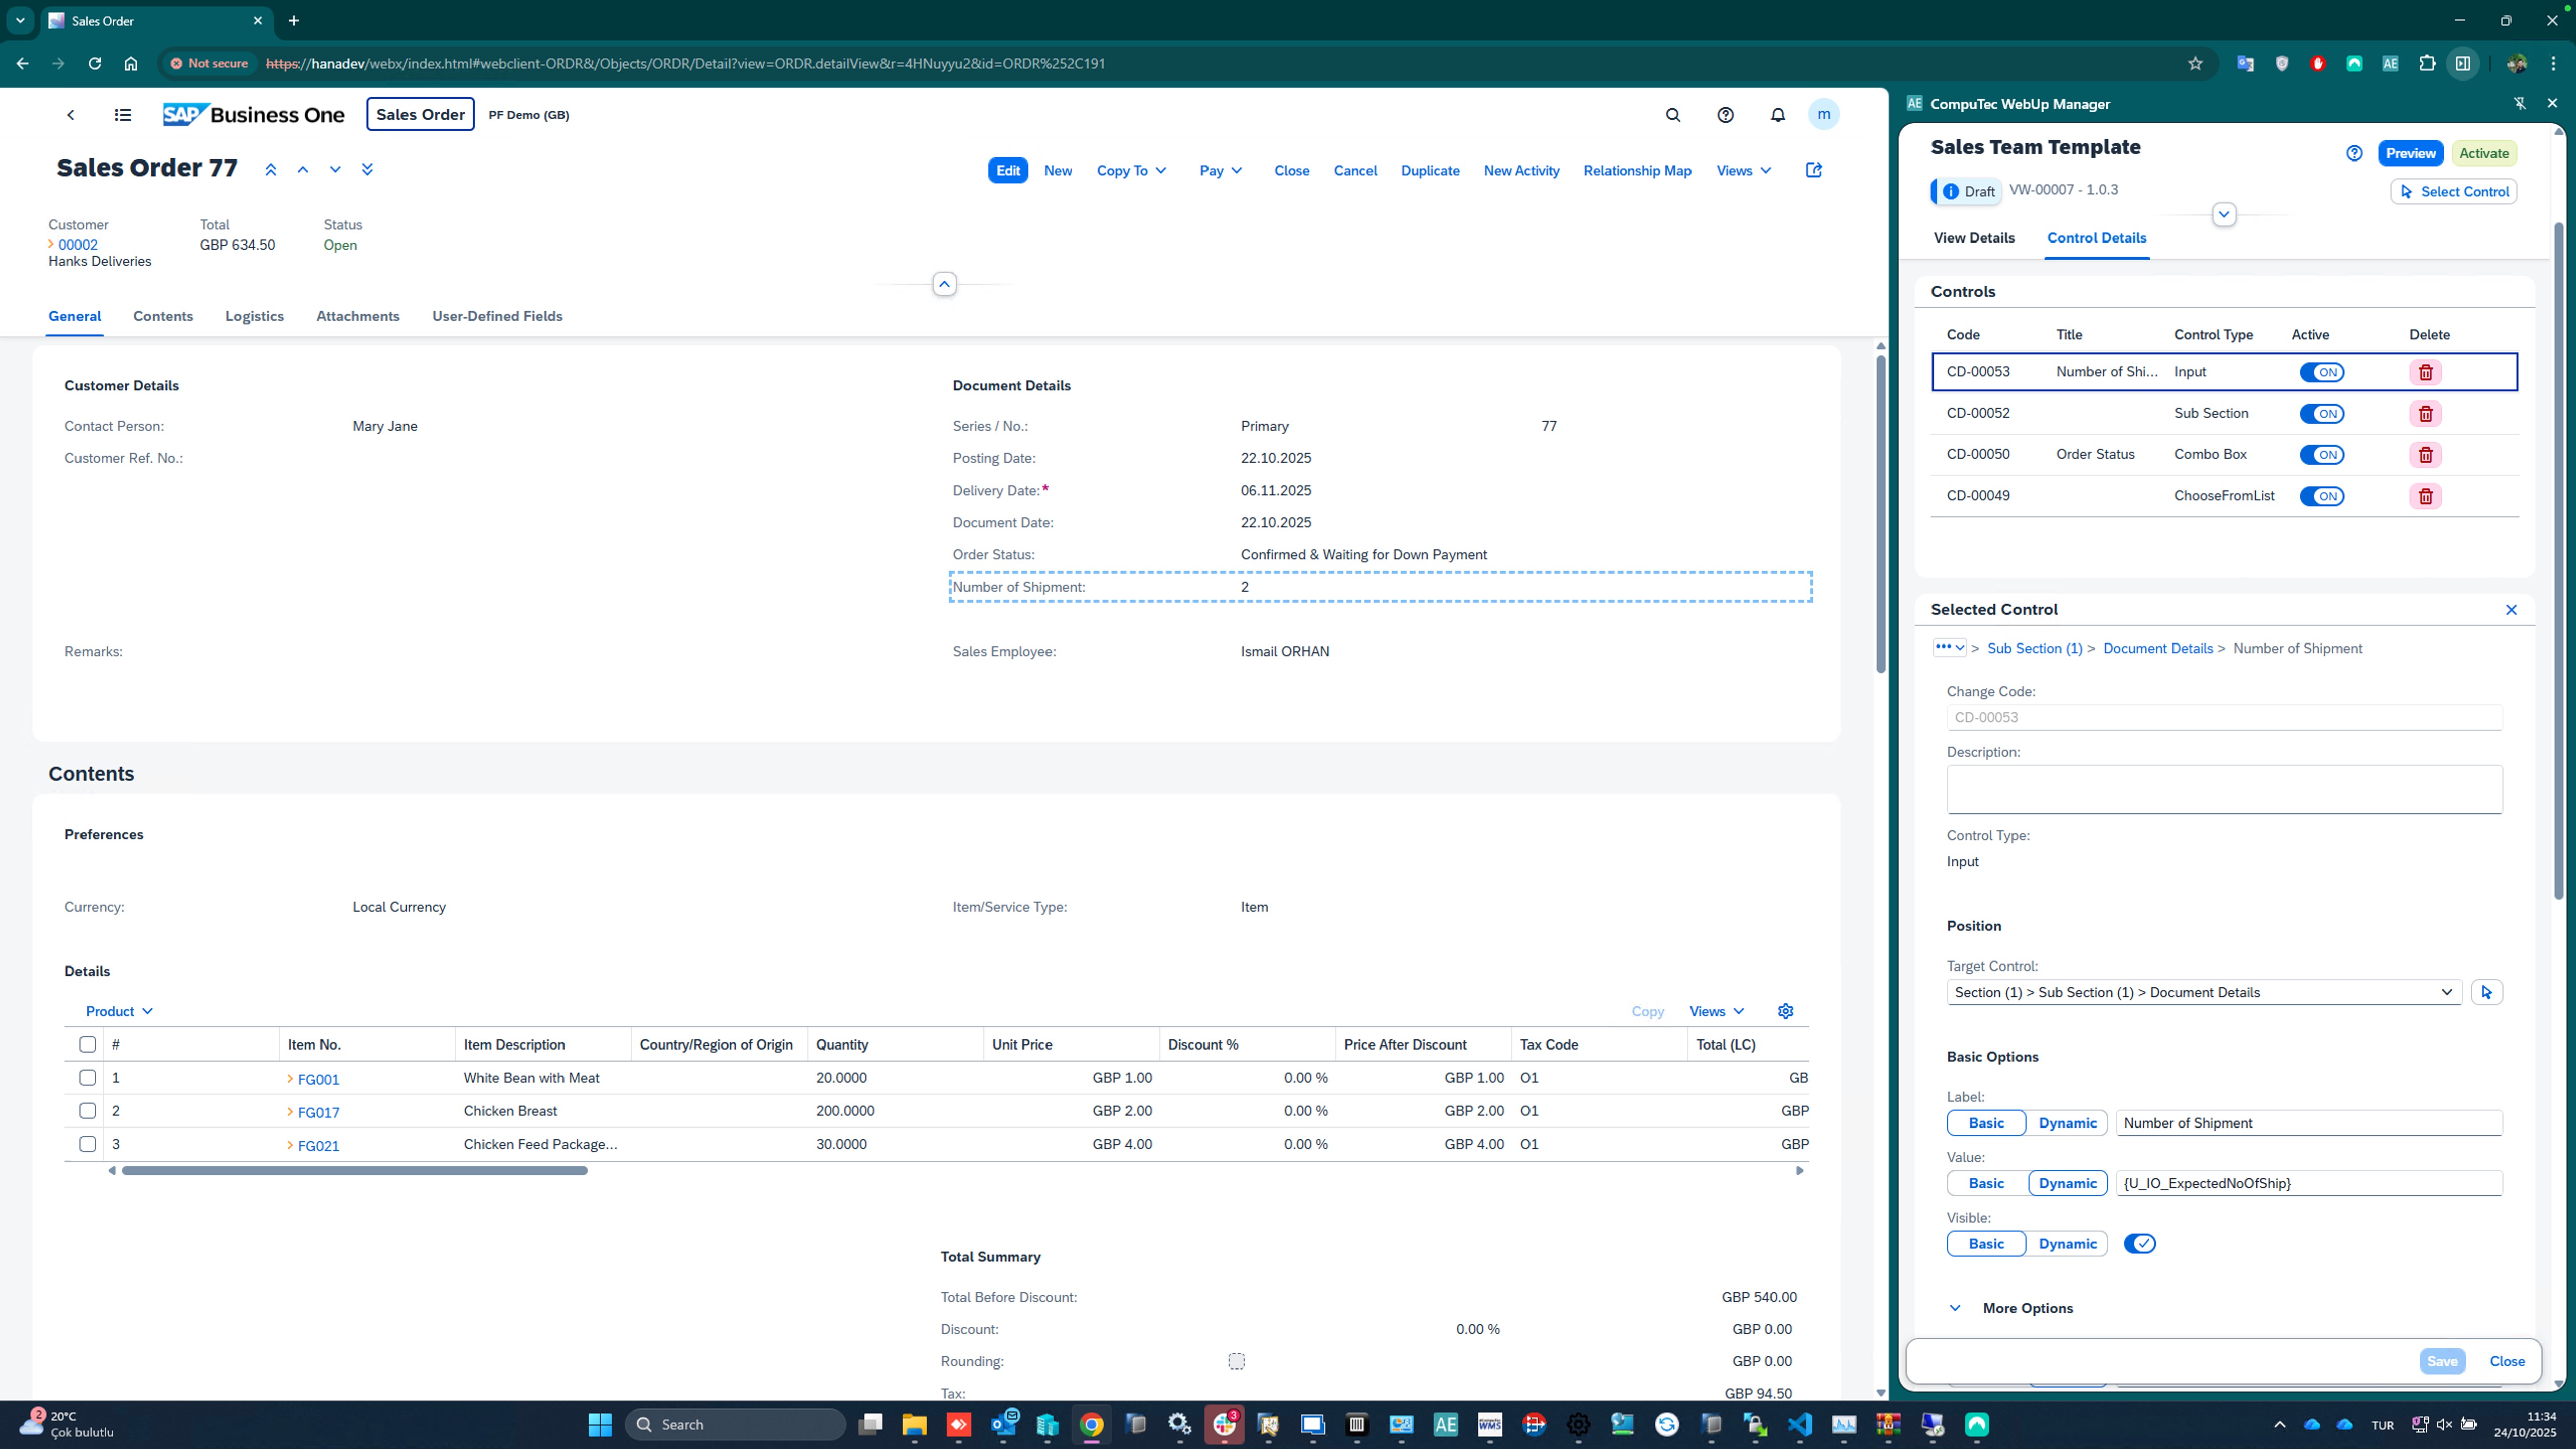Click the Description field in Selected Control
The height and width of the screenshot is (1449, 2576).
pyautogui.click(x=2224, y=789)
